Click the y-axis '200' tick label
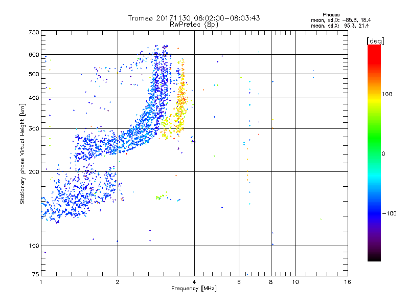This screenshot has height=307, width=409. click(x=34, y=172)
